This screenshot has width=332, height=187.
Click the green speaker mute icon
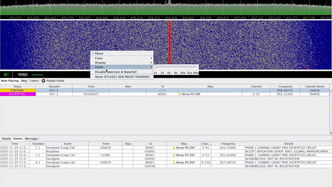tap(6, 75)
